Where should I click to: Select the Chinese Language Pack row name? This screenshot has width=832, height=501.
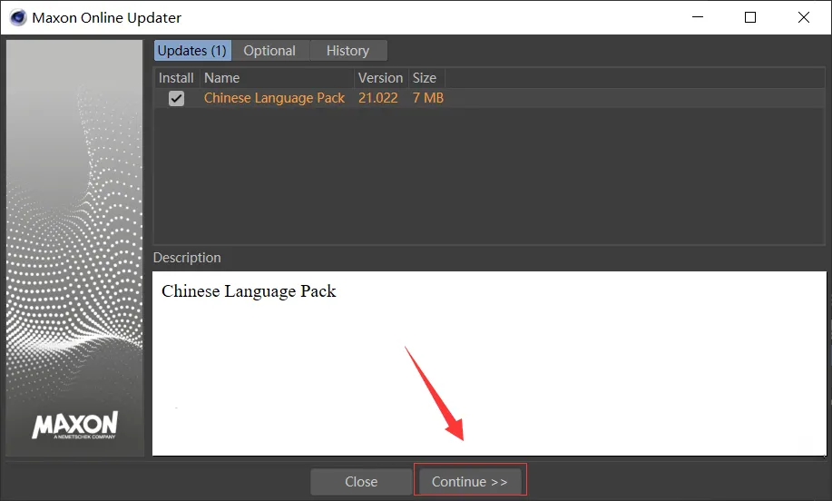(274, 98)
